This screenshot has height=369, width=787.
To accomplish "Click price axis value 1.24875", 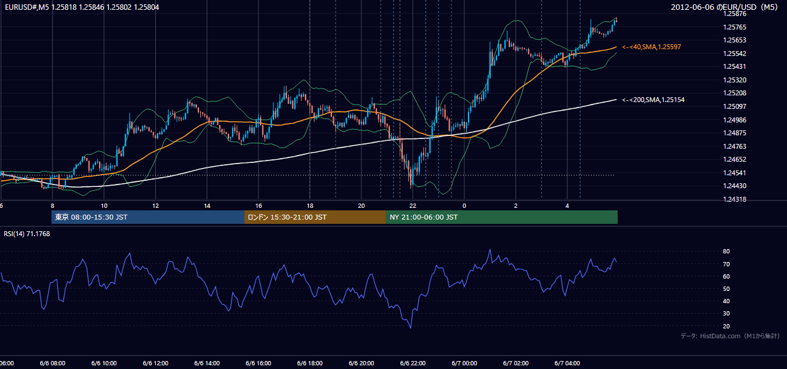I will [735, 133].
